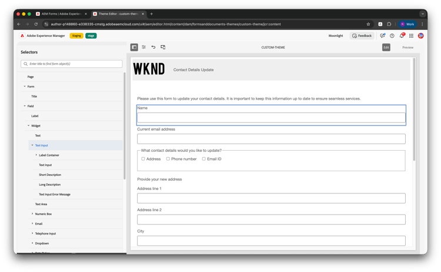Click the Current email address input
Viewport: 441px width, 272px height.
pos(271,139)
